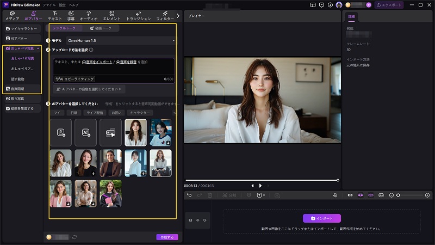Screen dimensions: 435x245
Task: Filter avatars by ライブ配信 category
Action: 95,113
